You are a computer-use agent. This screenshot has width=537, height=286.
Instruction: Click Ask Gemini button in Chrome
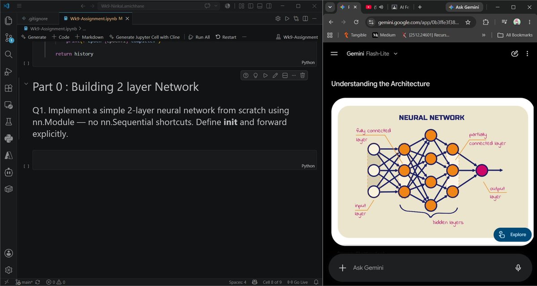click(464, 7)
